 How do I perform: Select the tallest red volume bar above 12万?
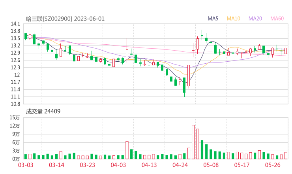tap(193, 142)
